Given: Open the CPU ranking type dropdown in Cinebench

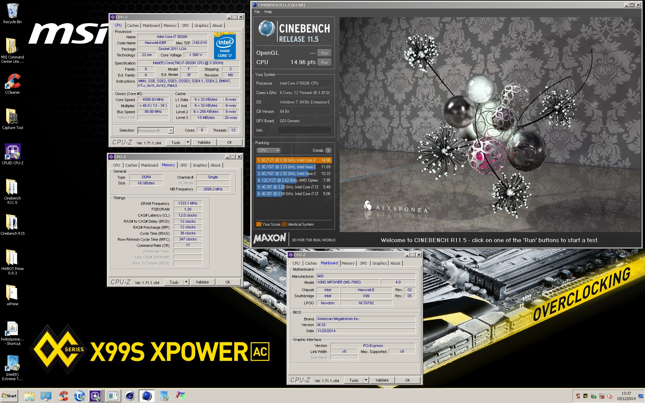Looking at the screenshot, I should pos(268,150).
